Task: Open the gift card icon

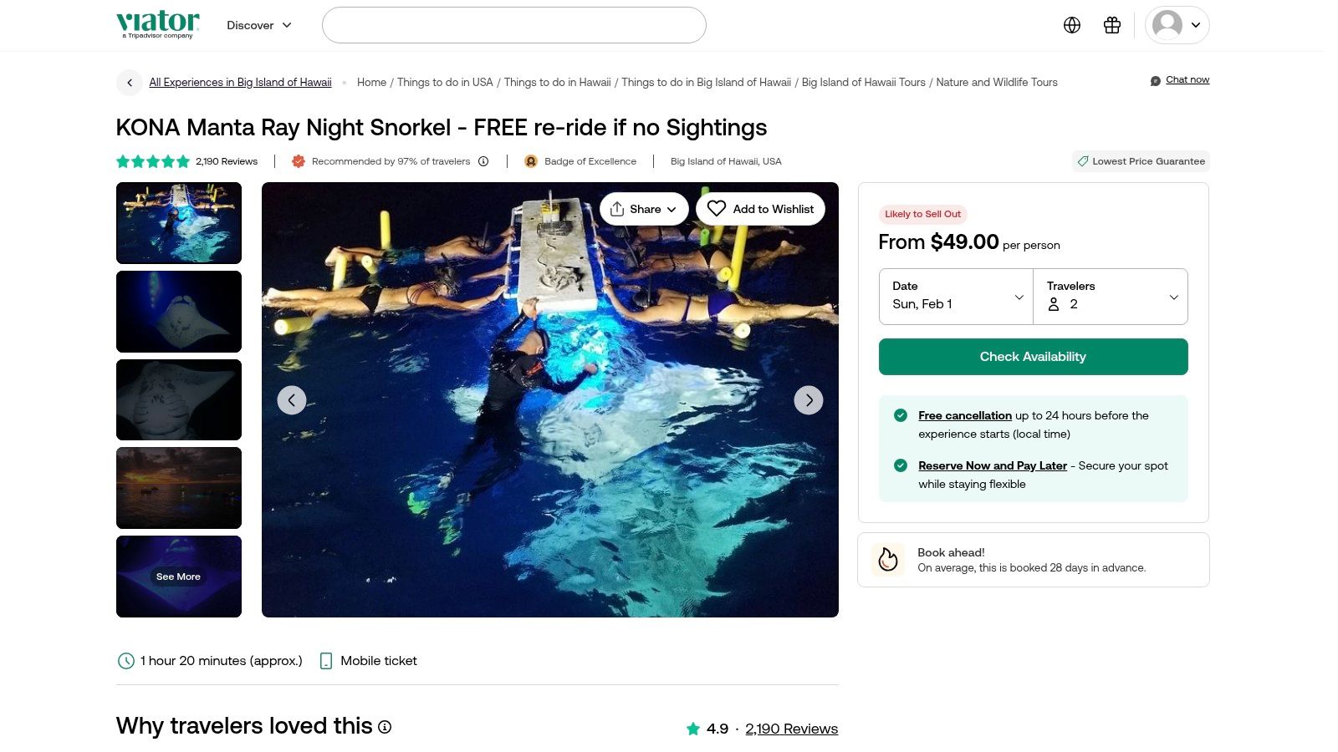Action: point(1111,25)
